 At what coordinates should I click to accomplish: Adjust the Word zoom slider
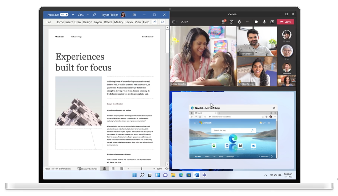(x=141, y=169)
